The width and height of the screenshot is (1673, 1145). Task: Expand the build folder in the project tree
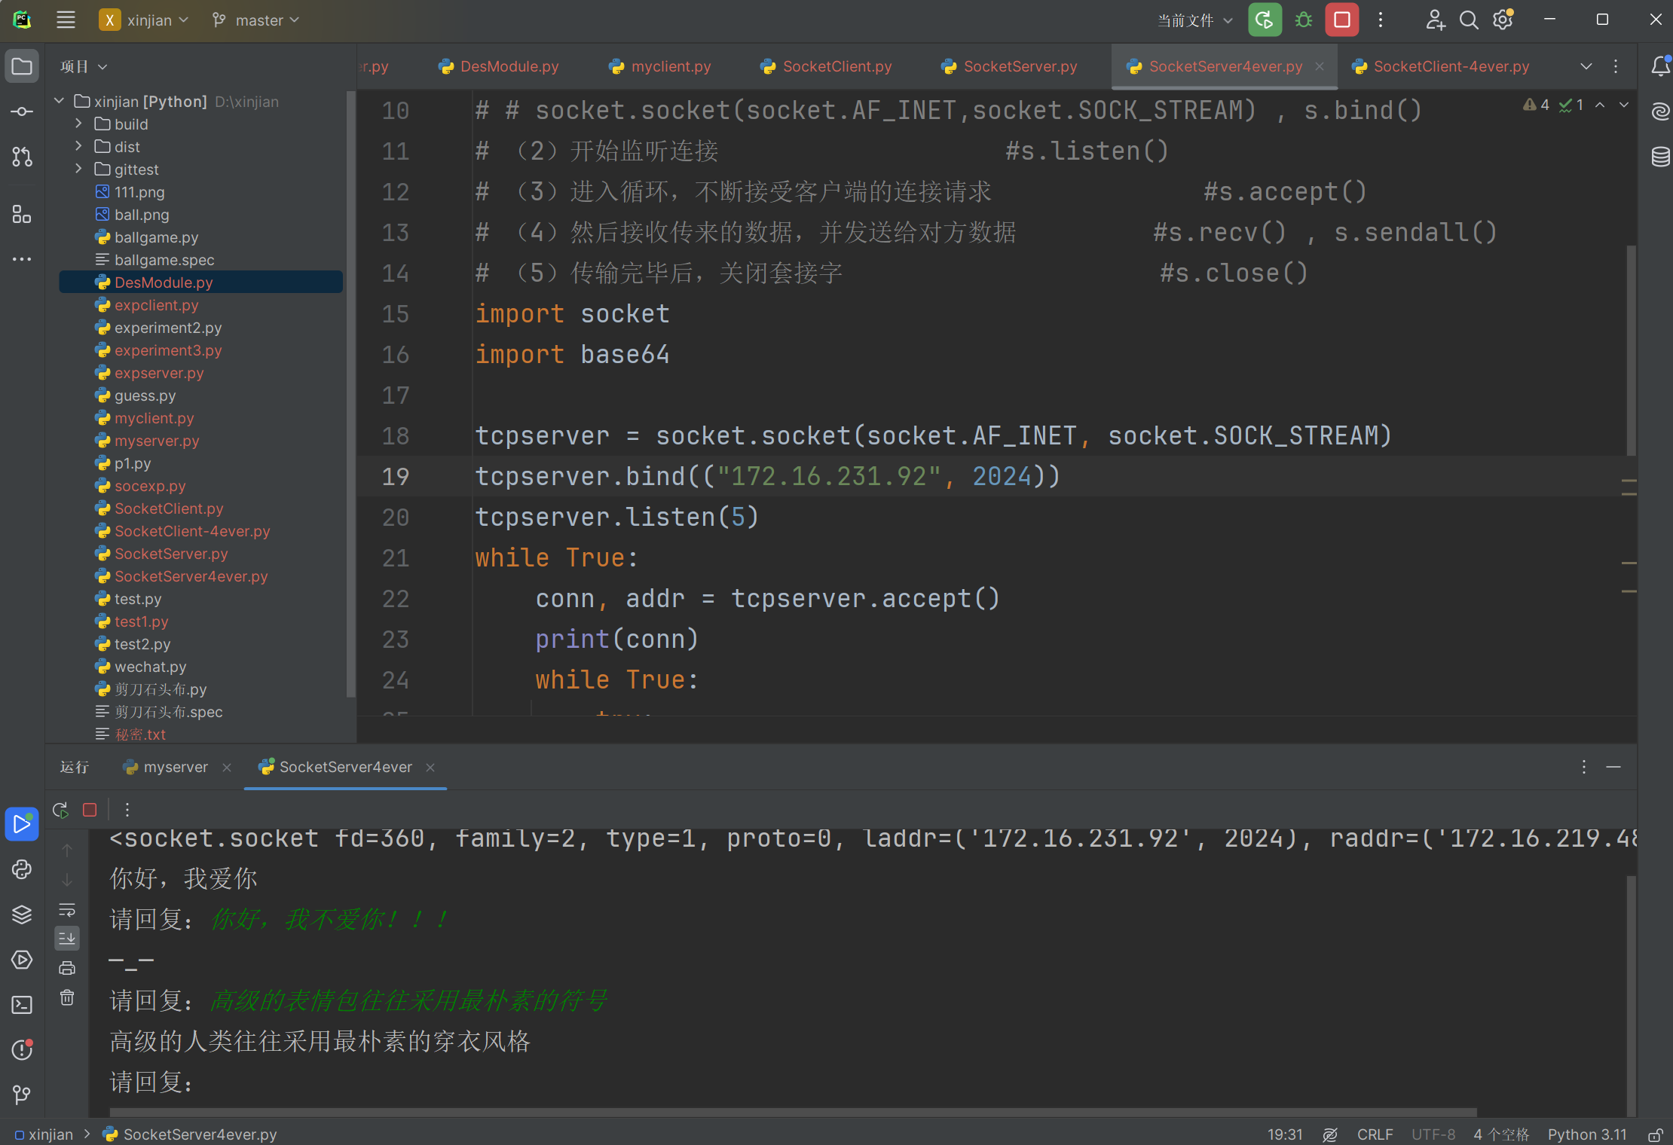[x=79, y=124]
